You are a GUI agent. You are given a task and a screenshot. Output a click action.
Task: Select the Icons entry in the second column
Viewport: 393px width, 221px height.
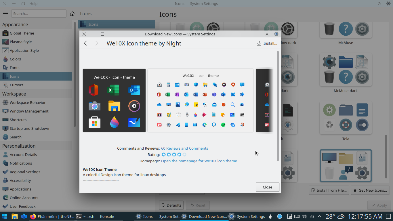117,24
